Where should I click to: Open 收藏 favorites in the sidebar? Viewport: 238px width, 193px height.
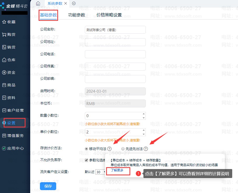[x=9, y=22]
